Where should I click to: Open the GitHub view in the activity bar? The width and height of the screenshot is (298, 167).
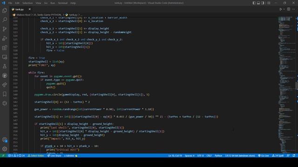tap(5, 76)
